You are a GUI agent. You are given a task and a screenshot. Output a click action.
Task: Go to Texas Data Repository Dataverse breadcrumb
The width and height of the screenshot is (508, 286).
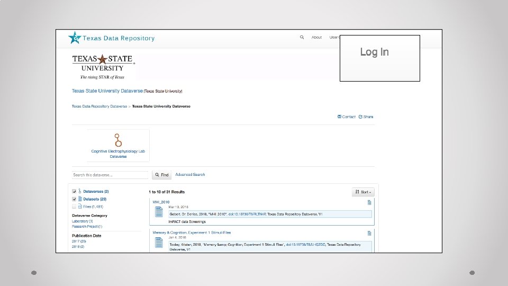point(99,106)
